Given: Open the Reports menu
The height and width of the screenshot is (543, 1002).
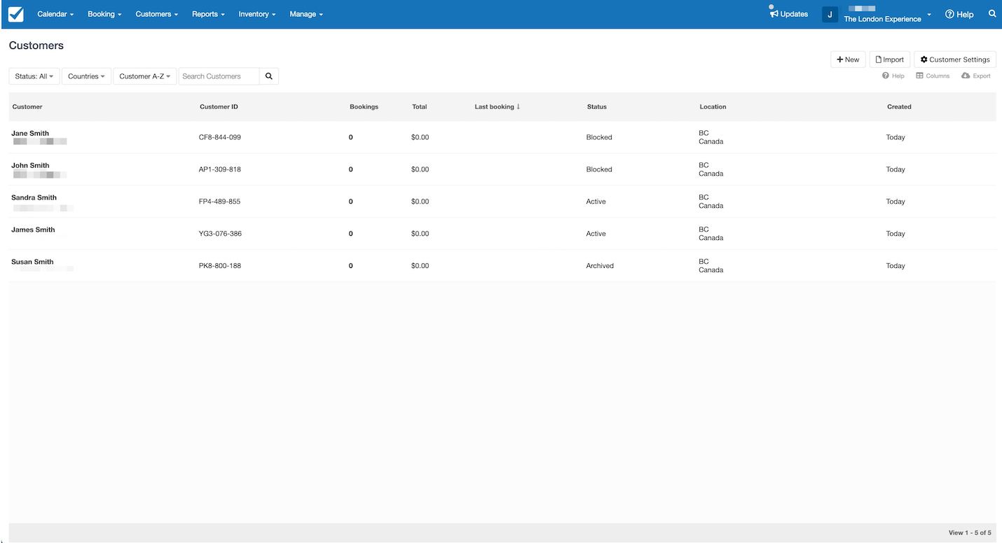Looking at the screenshot, I should [208, 14].
